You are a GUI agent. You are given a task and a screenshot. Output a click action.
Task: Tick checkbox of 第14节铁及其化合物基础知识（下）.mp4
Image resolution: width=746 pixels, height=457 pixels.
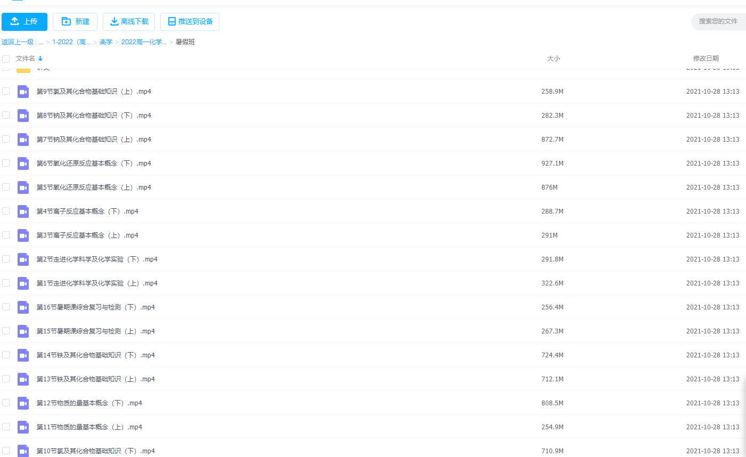[x=6, y=355]
